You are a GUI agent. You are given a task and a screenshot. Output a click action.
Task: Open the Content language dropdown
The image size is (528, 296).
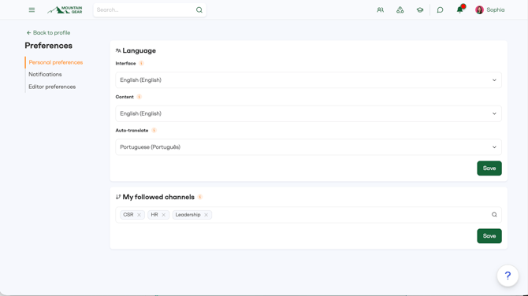(x=308, y=113)
